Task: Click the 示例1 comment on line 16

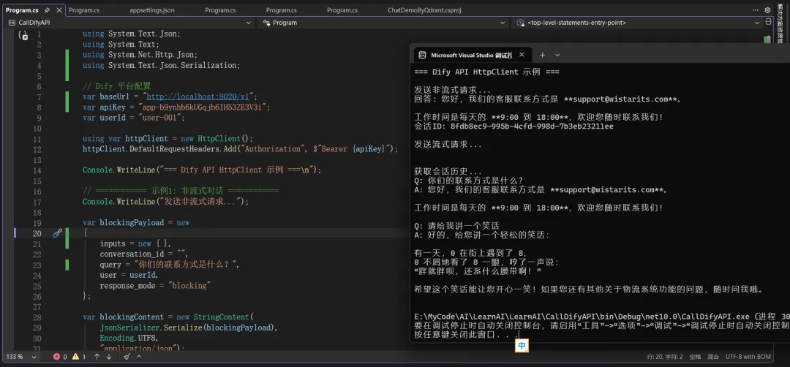Action: tap(181, 192)
